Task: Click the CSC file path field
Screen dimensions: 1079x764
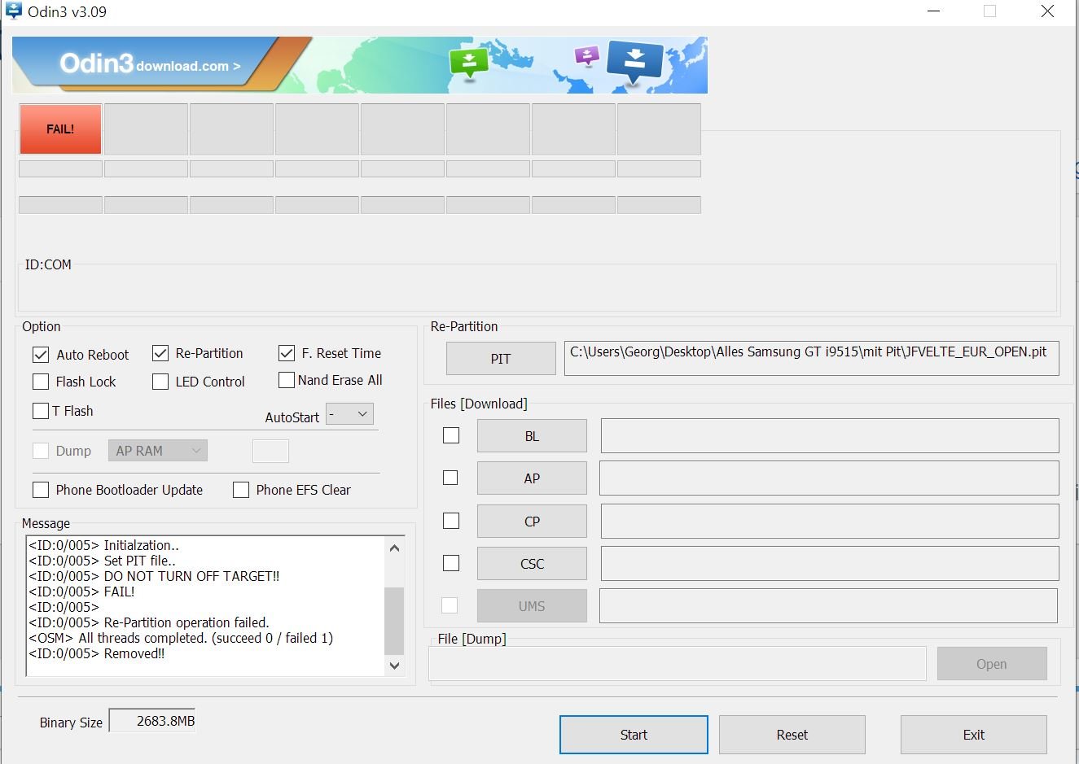Action: [x=830, y=564]
